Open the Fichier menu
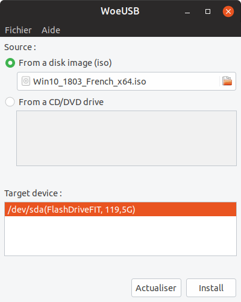 click(18, 30)
